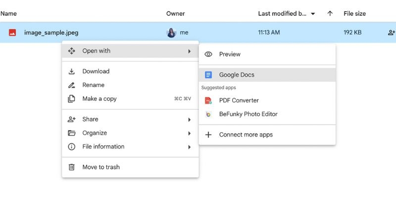Image resolution: width=396 pixels, height=198 pixels.
Task: Click the red image file type icon
Action: [12, 33]
